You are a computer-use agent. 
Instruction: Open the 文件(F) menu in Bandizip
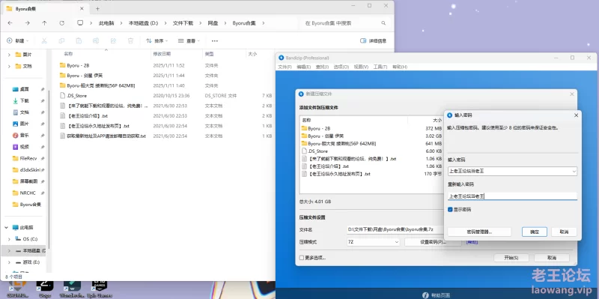pyautogui.click(x=285, y=67)
